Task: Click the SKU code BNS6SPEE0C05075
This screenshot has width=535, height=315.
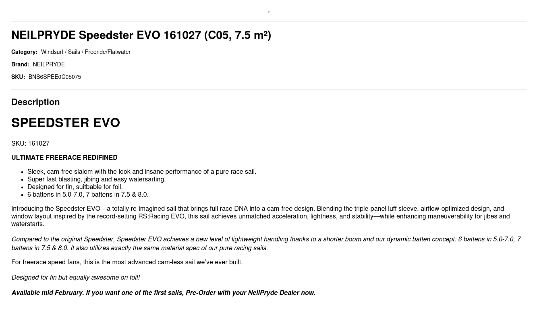Action: [x=54, y=77]
